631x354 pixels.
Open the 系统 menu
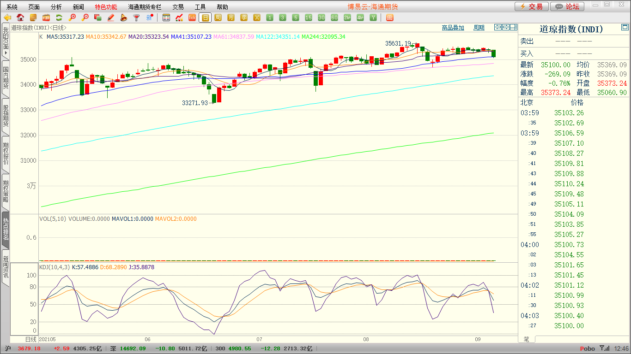point(12,7)
